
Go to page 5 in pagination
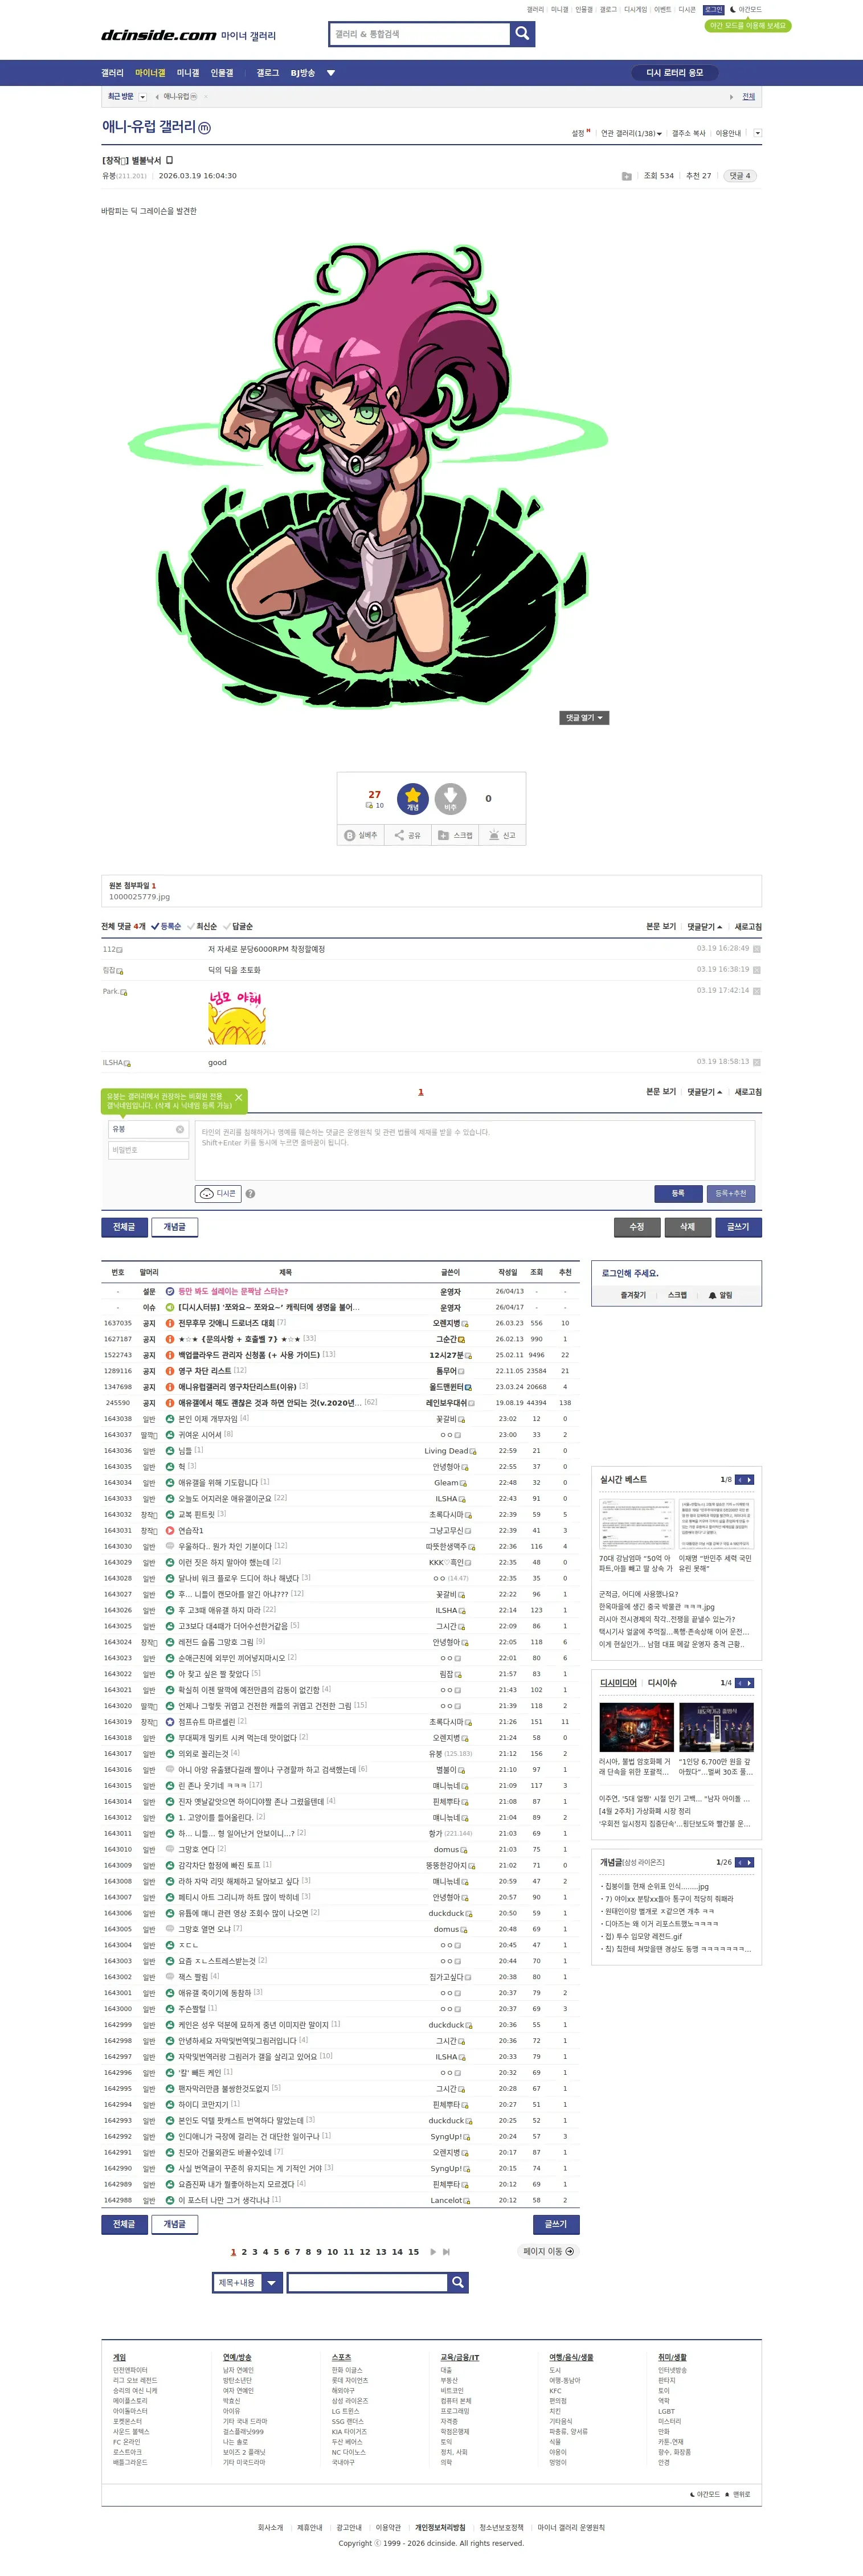point(276,2252)
